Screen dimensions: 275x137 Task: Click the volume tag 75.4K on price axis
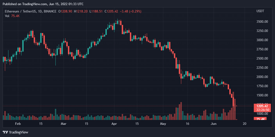[x=260, y=119]
